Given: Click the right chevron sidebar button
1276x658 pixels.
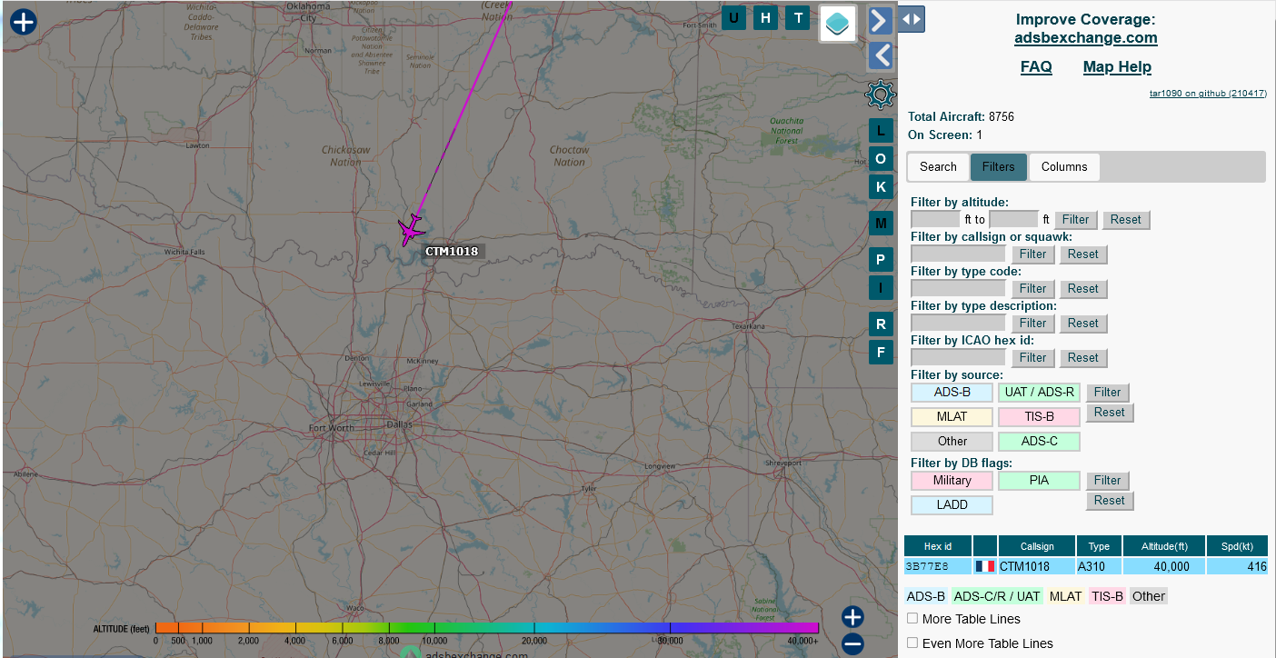Looking at the screenshot, I should [880, 21].
